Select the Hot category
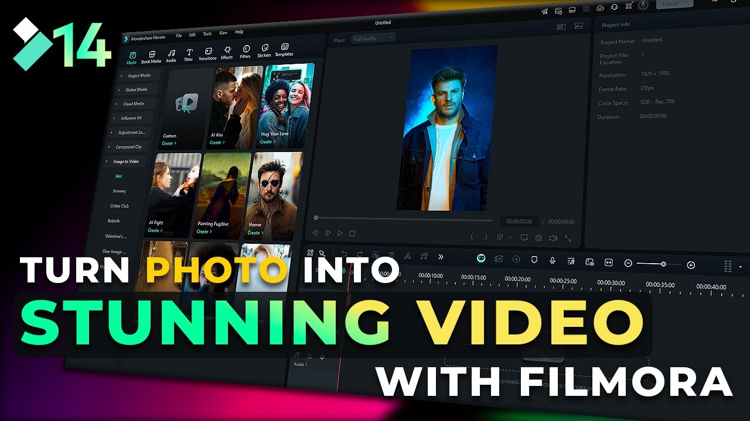The image size is (750, 421). pyautogui.click(x=119, y=176)
